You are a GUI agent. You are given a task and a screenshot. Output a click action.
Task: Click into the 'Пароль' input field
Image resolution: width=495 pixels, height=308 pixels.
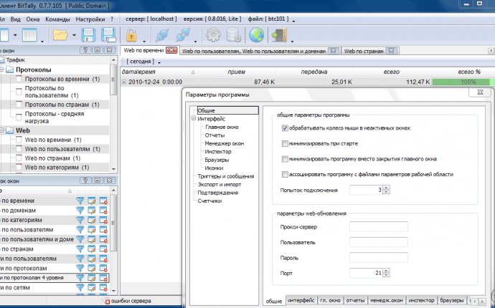tap(379, 258)
